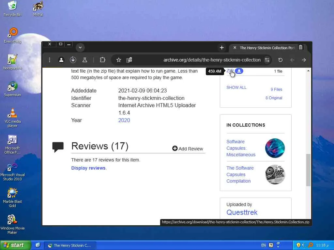Click the orange magnifier tray icon

tap(311, 245)
